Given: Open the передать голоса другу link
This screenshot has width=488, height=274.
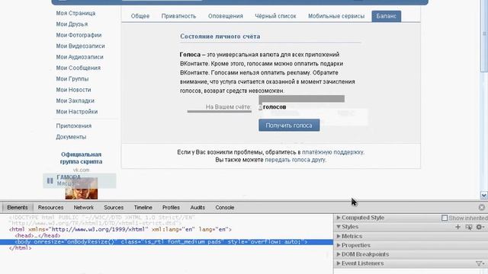Looking at the screenshot, I should coord(295,160).
